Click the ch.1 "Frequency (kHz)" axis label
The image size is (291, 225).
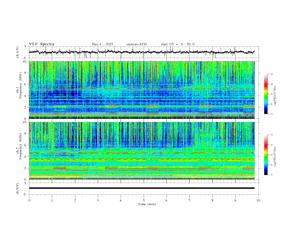pyautogui.click(x=21, y=85)
